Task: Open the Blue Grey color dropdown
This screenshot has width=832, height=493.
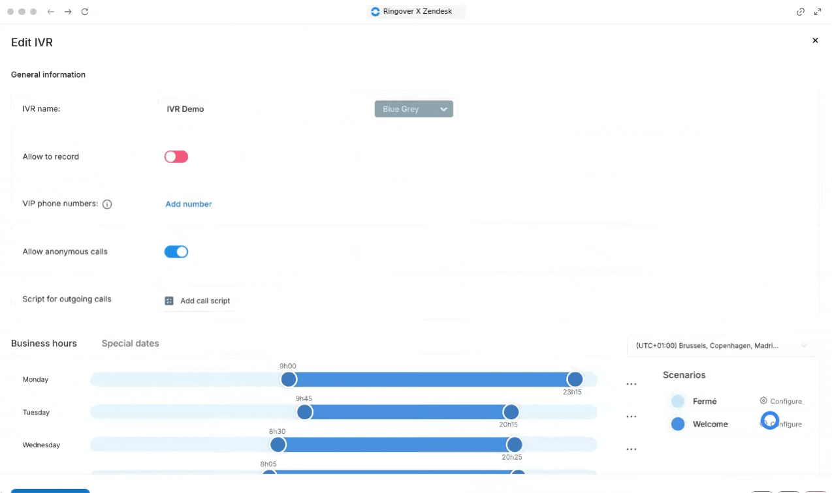Action: tap(414, 109)
